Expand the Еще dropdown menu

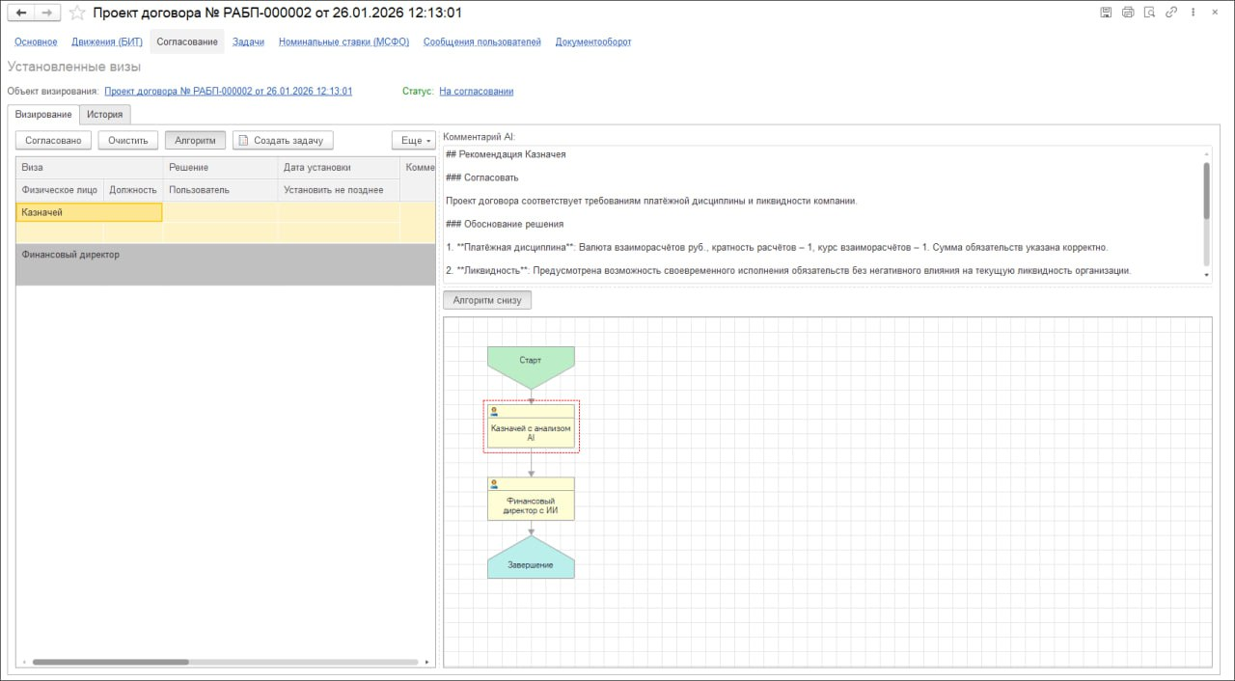[413, 140]
